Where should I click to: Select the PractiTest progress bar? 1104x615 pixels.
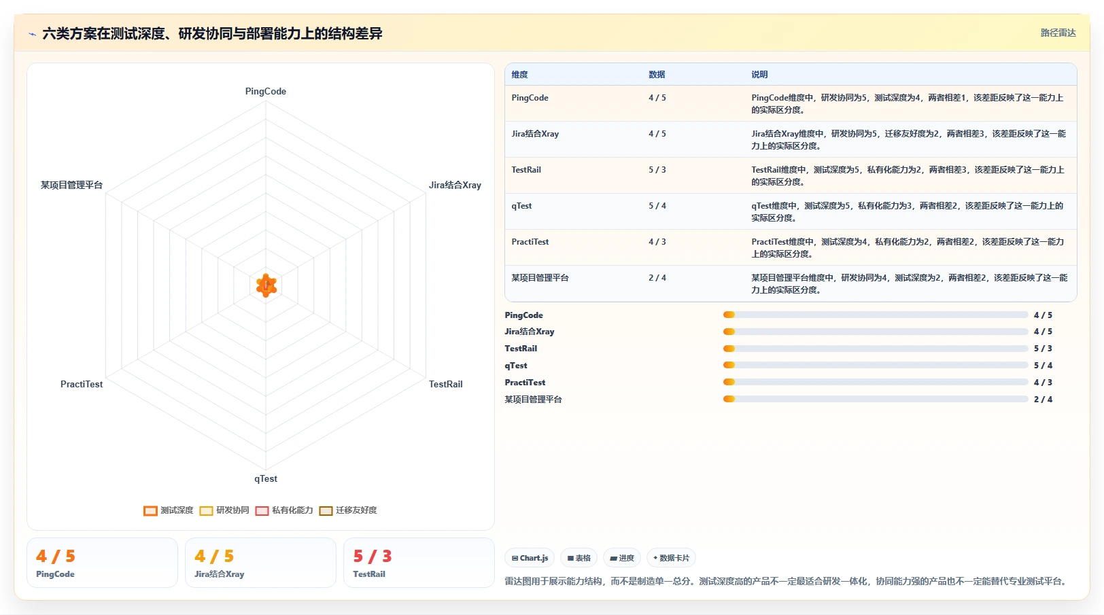[876, 382]
